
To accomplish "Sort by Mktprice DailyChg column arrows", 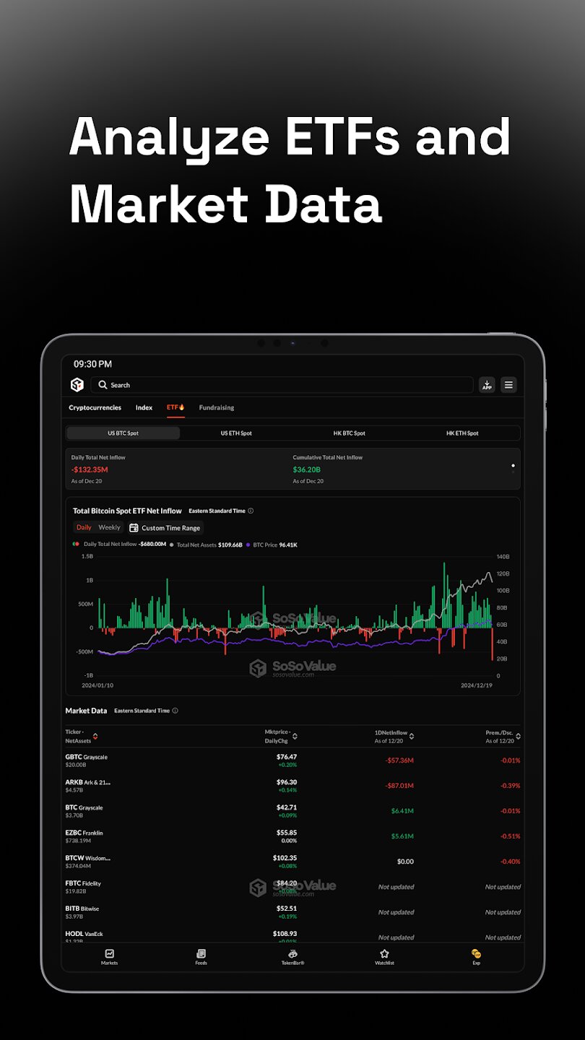I will (295, 737).
